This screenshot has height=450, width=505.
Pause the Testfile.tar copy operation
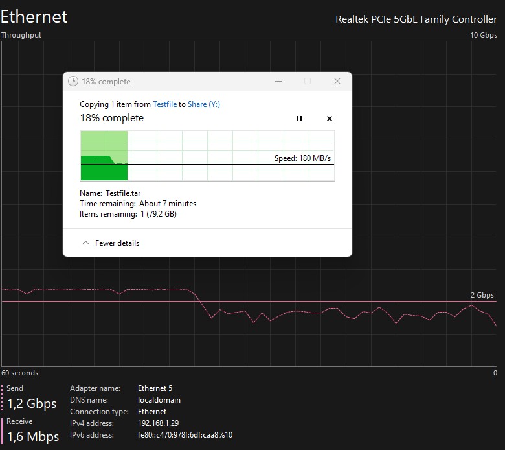click(299, 119)
